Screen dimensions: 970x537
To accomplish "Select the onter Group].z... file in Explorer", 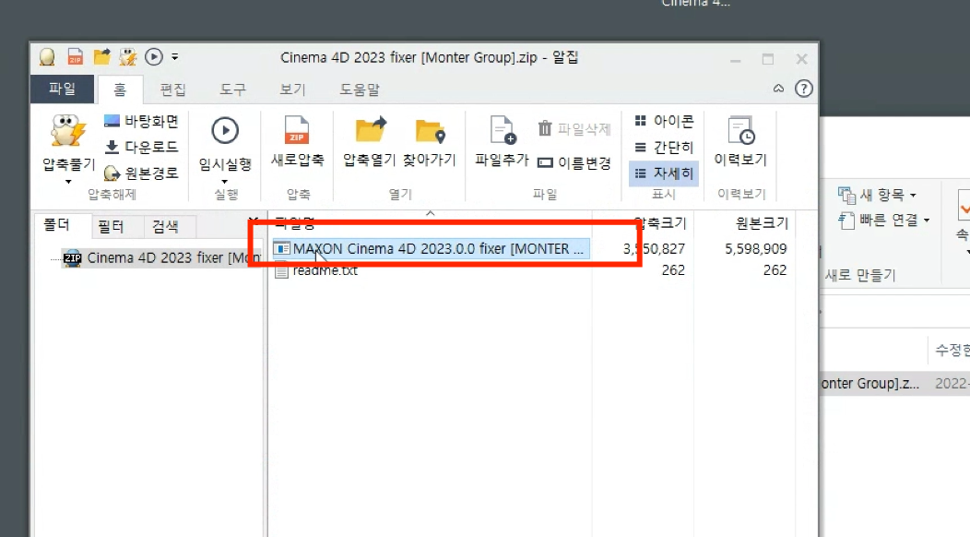I will [x=869, y=384].
